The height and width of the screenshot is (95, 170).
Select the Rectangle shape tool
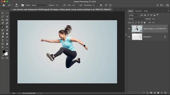[x=3, y=44]
